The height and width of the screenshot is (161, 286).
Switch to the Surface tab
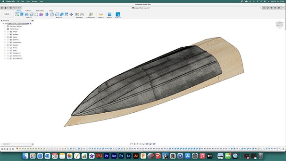[x=28, y=11]
